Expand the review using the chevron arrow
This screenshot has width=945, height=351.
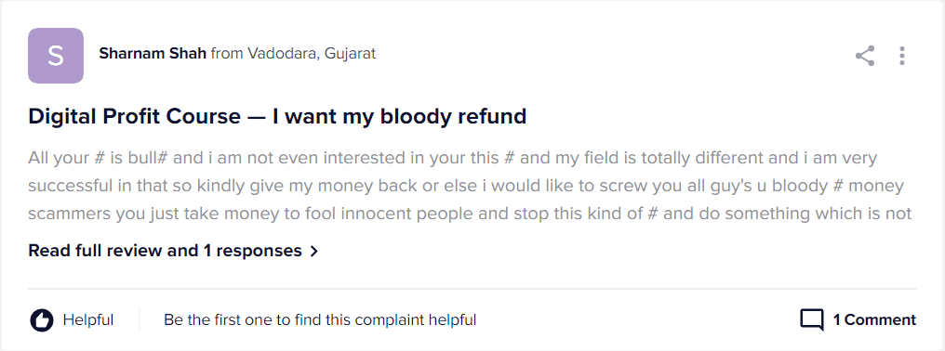[x=314, y=251]
